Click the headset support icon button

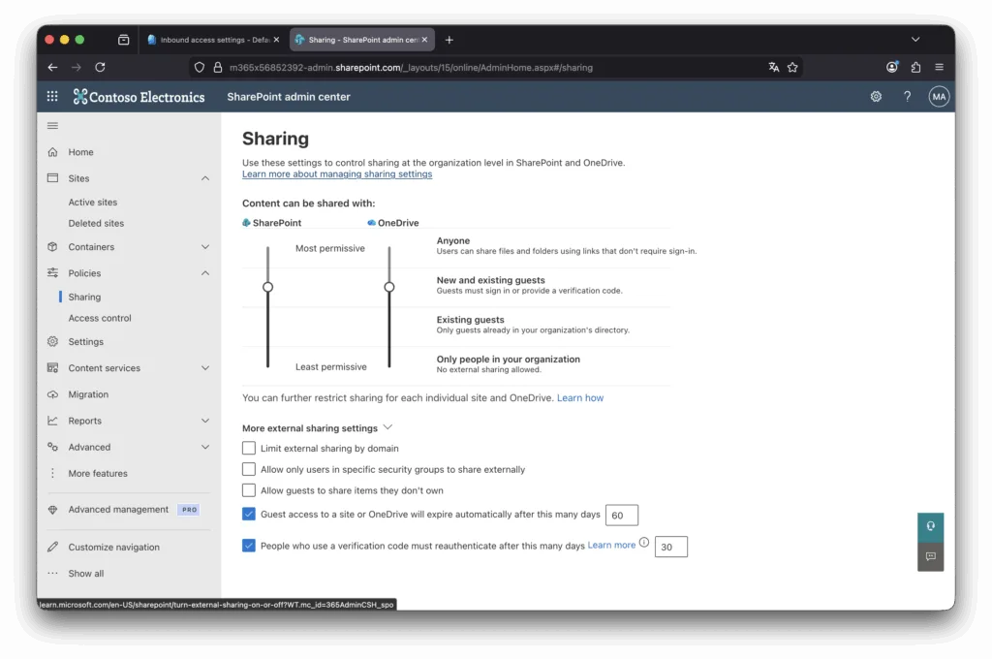(930, 526)
